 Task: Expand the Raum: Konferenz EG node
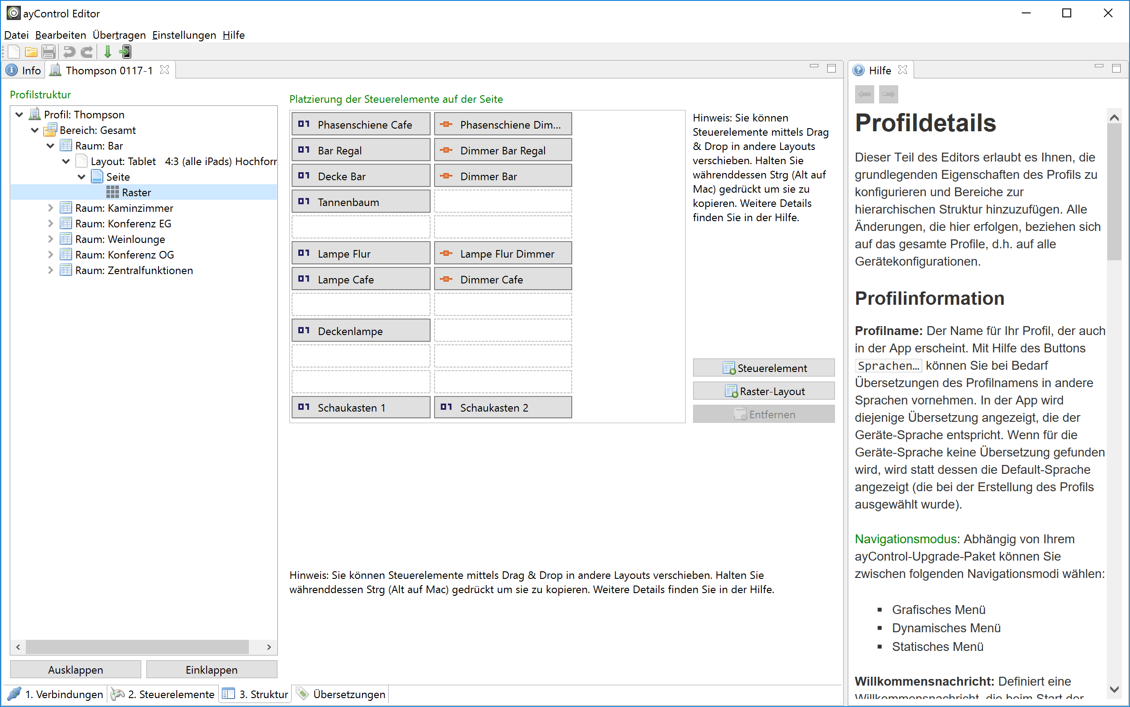coord(51,223)
